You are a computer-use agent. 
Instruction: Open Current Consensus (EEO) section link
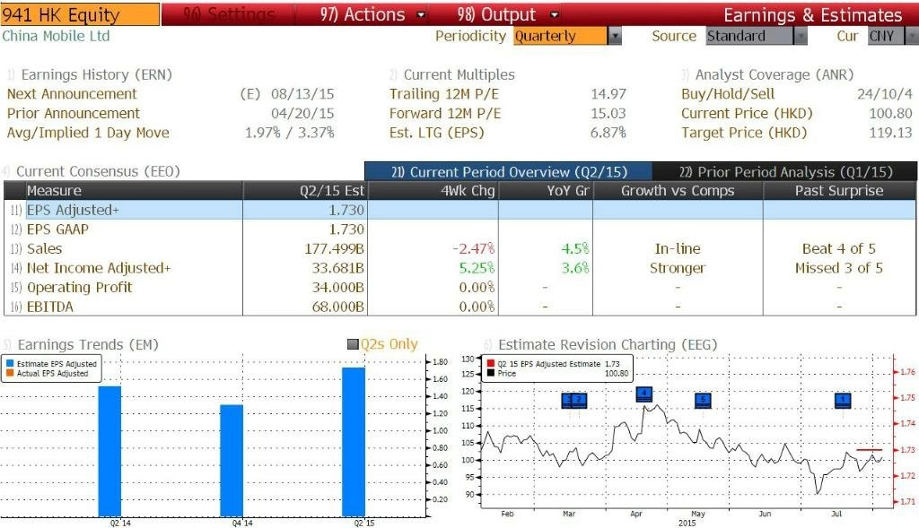click(98, 171)
